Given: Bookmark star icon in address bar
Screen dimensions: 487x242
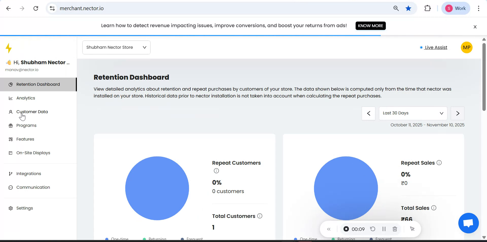Looking at the screenshot, I should (x=408, y=8).
